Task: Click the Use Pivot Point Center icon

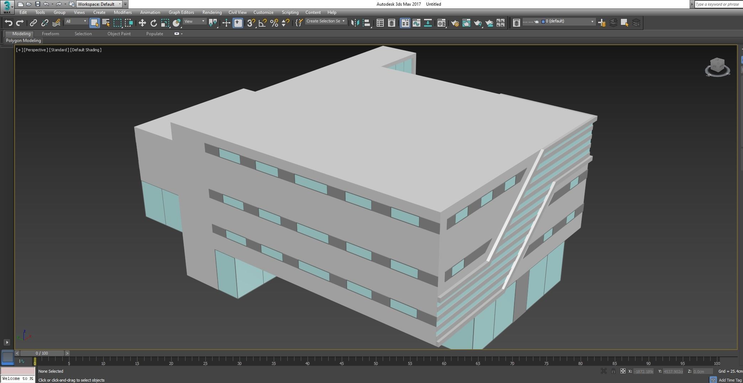Action: pyautogui.click(x=213, y=23)
